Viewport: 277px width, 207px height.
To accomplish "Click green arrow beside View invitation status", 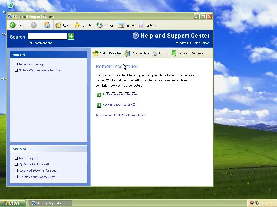I will tap(99, 105).
